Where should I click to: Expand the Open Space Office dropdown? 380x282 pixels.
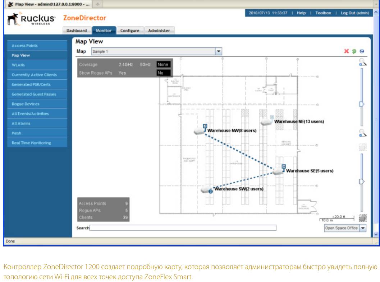363,228
